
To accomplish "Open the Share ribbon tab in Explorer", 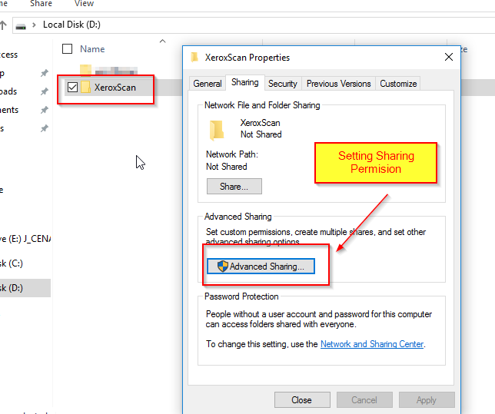I will click(x=41, y=4).
